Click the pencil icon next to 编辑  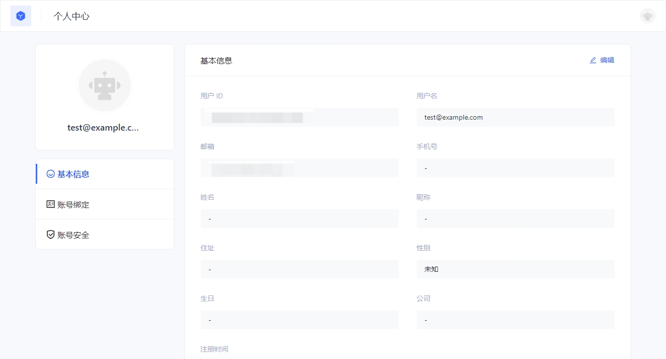pyautogui.click(x=592, y=60)
